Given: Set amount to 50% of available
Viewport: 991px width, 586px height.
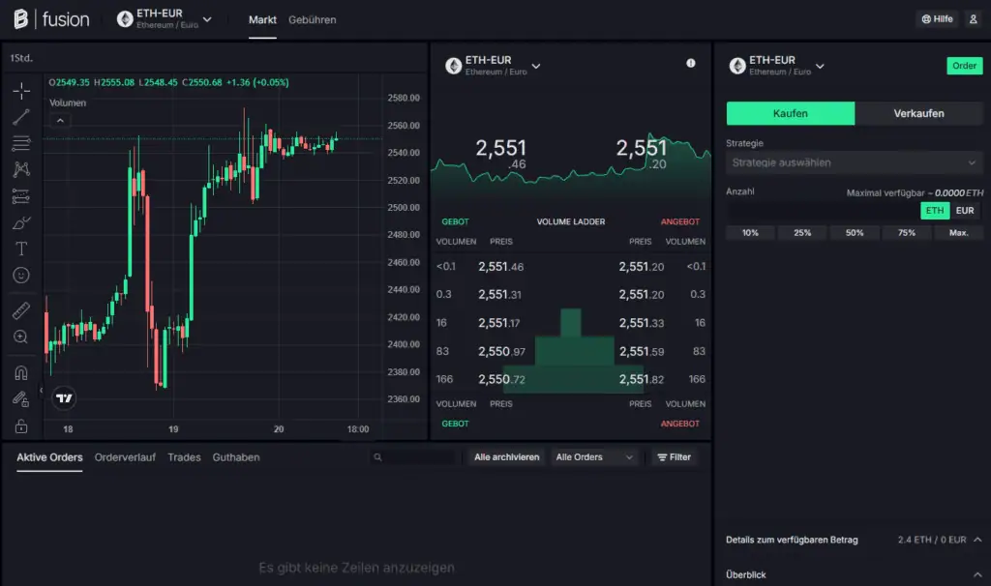Looking at the screenshot, I should tap(855, 233).
